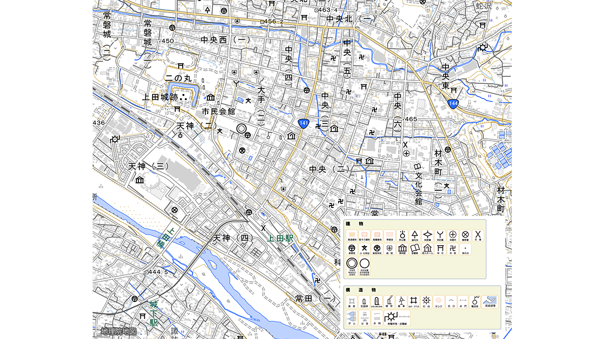Click the lighthouse symbol in the structures legend
The width and height of the screenshot is (604, 339).
click(x=426, y=300)
